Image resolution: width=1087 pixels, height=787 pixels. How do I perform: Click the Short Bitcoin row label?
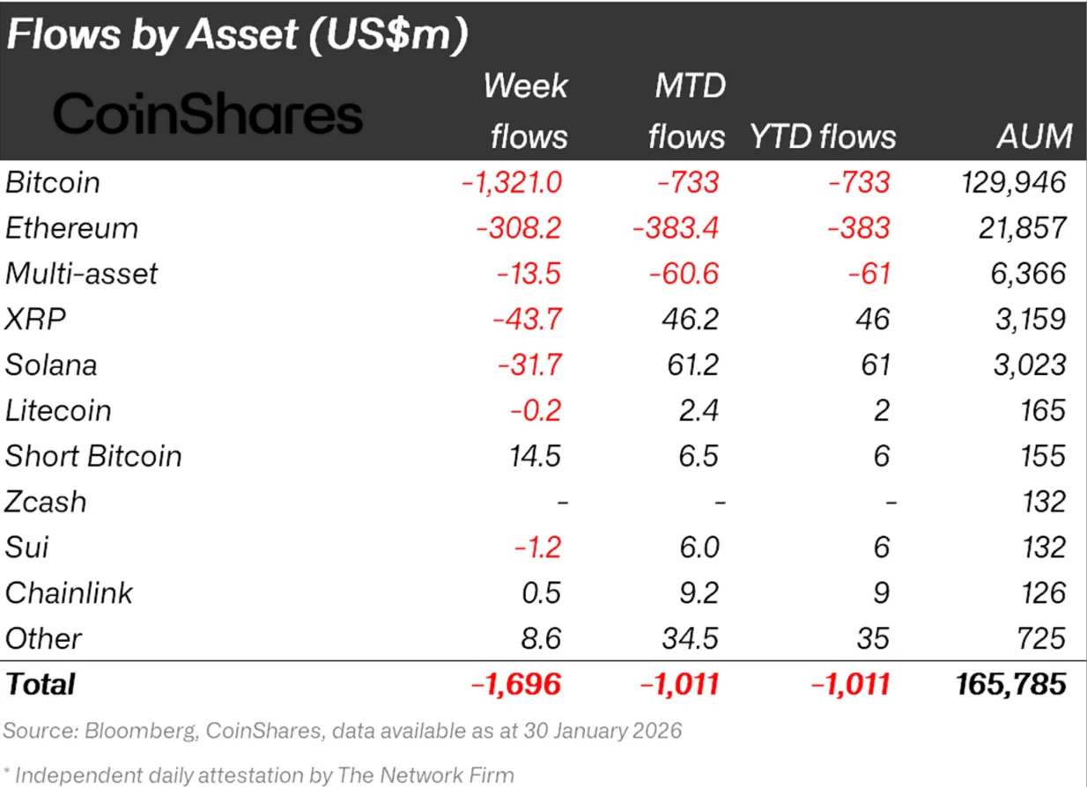93,456
